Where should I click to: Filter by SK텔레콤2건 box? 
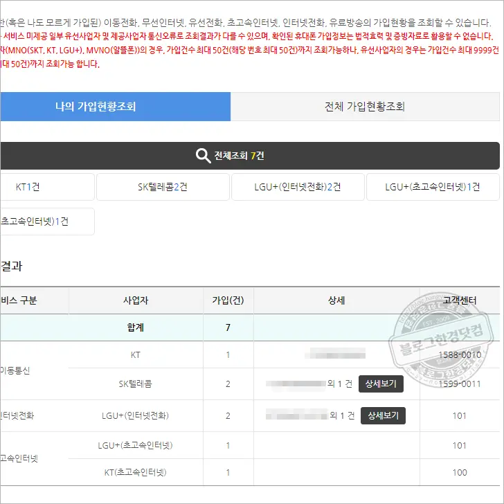[163, 187]
